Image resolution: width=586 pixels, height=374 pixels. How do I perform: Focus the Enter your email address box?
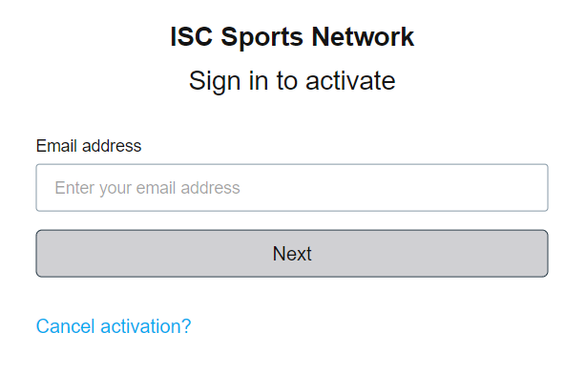pyautogui.click(x=292, y=188)
